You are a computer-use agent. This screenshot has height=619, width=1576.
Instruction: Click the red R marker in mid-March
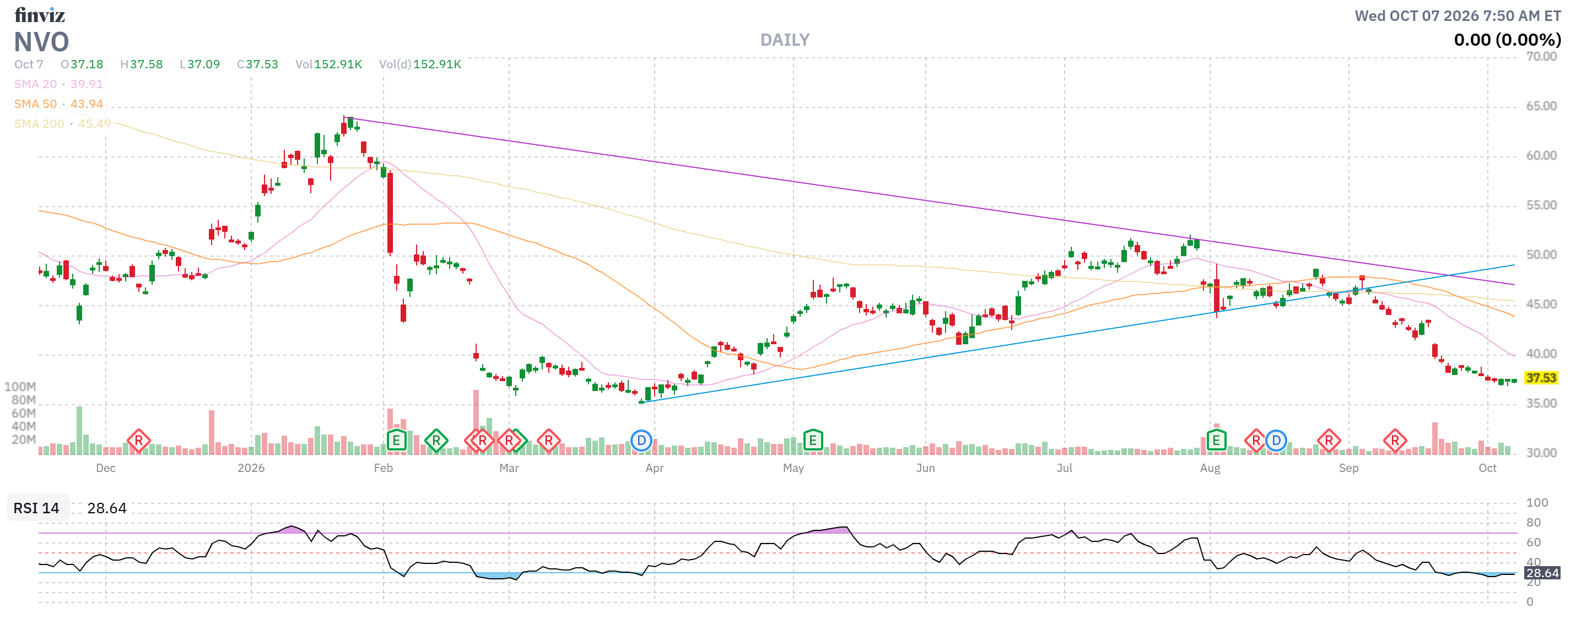click(x=549, y=441)
